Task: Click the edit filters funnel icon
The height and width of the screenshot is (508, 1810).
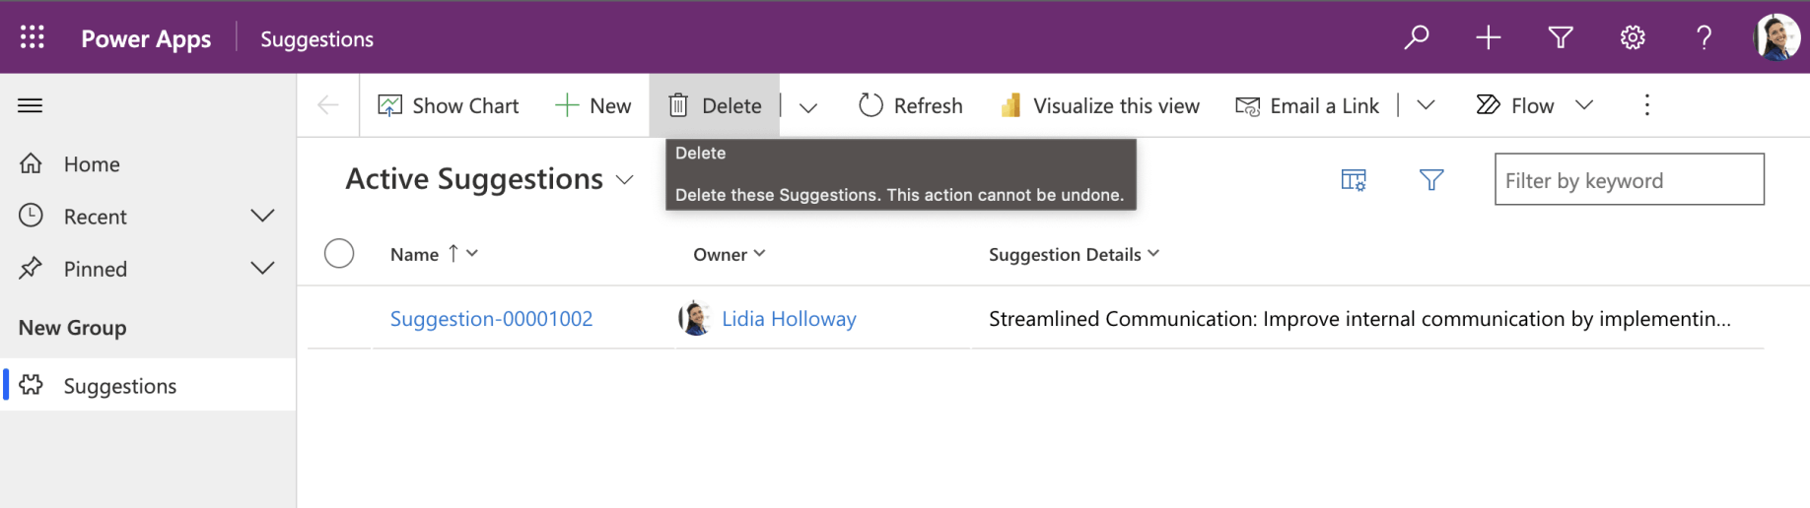Action: click(1430, 179)
